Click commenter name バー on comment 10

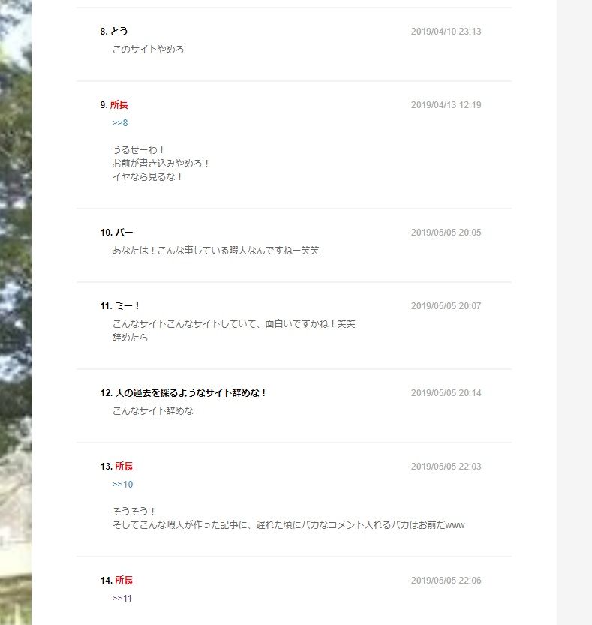pyautogui.click(x=124, y=233)
